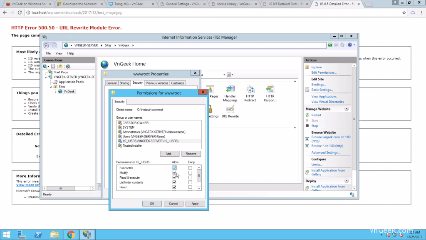Switch to General tab in wwwroot Properties

point(111,83)
